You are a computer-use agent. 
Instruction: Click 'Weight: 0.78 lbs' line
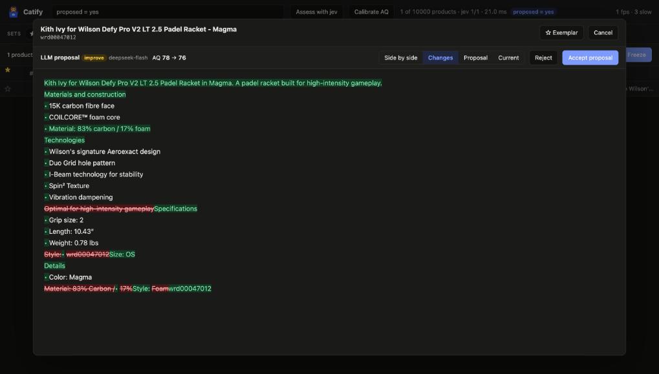click(74, 243)
